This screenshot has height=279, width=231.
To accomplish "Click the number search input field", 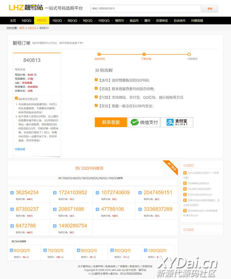I will [x=145, y=9].
